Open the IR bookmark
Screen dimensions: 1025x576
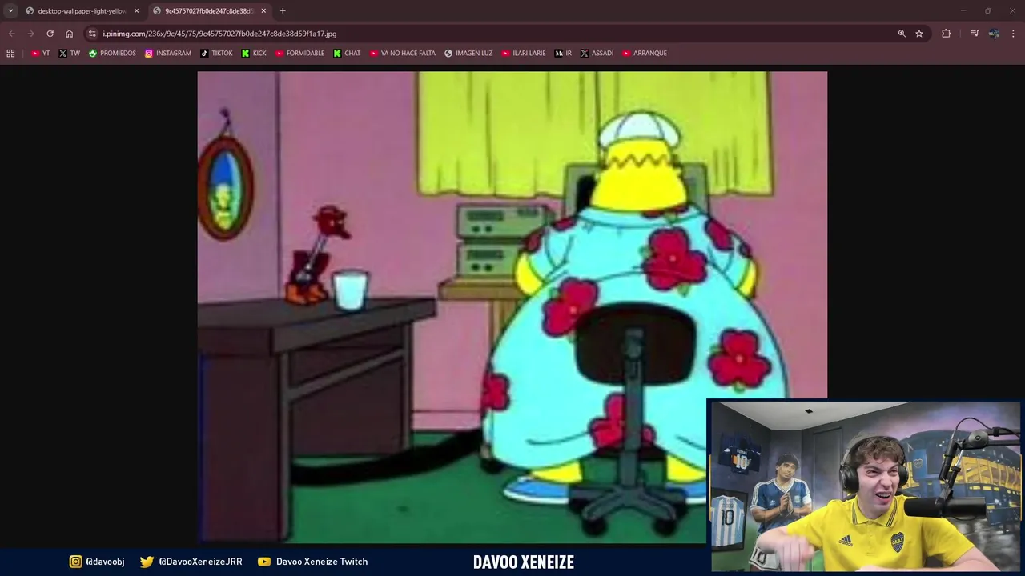pos(564,54)
